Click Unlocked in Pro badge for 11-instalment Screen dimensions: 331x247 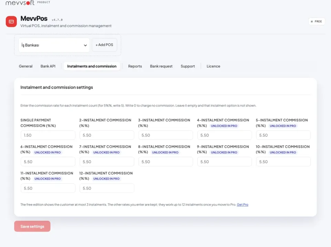pyautogui.click(x=48, y=179)
